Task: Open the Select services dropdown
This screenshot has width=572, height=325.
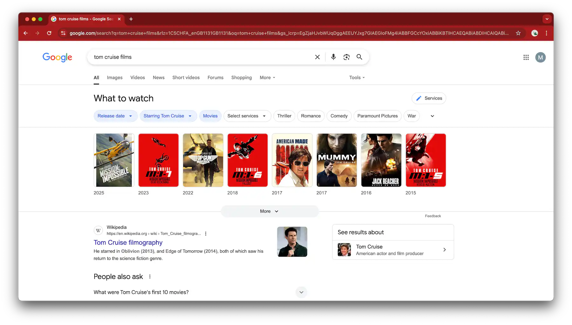Action: [x=247, y=116]
